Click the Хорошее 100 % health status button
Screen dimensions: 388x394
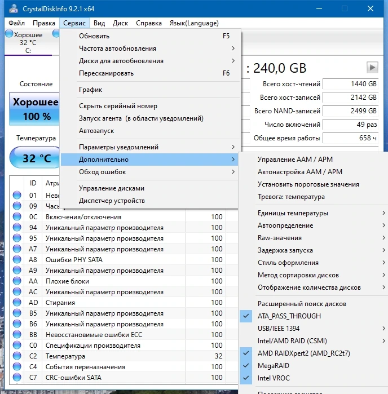[x=35, y=109]
